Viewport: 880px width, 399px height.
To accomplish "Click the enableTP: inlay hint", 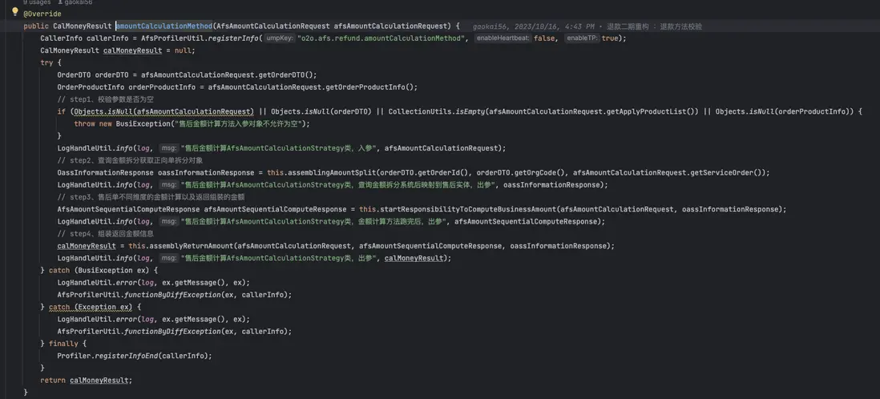I will coord(582,38).
